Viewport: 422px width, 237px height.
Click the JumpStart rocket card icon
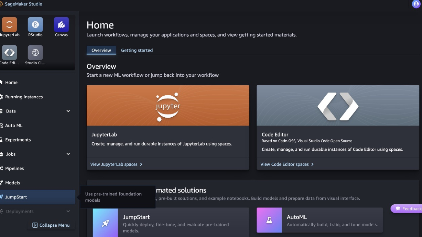106,222
